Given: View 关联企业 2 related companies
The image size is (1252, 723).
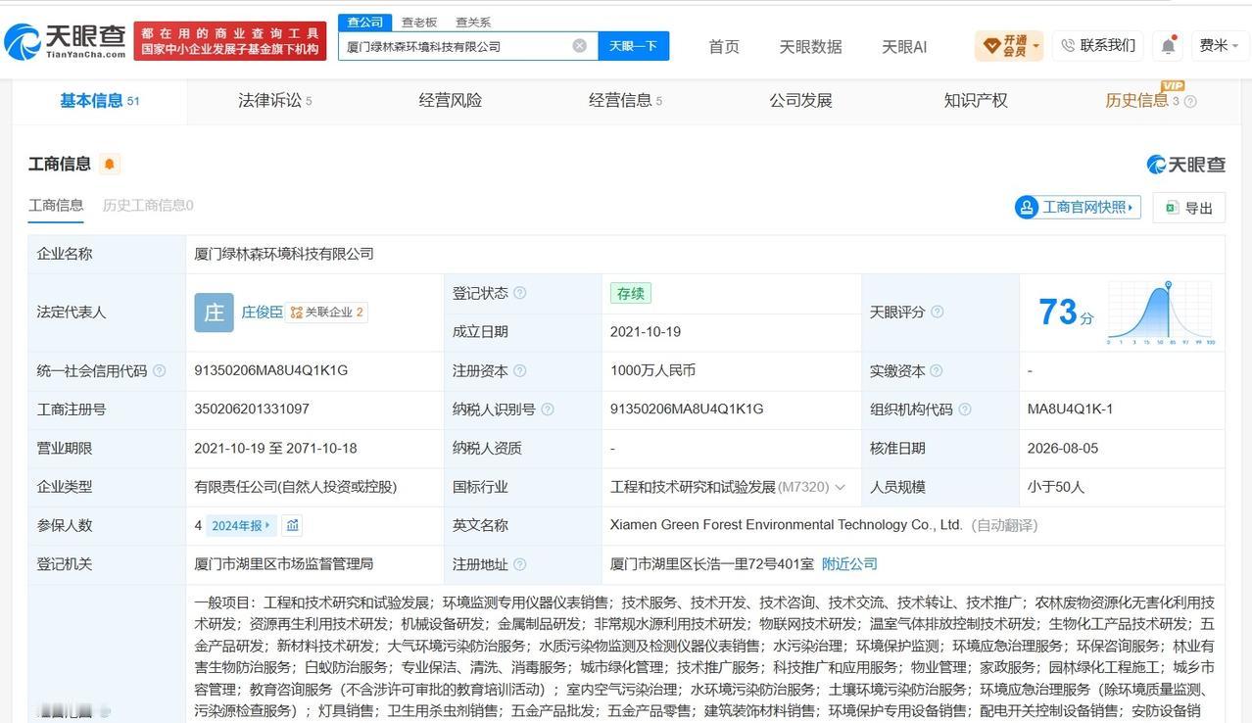Looking at the screenshot, I should tap(327, 313).
